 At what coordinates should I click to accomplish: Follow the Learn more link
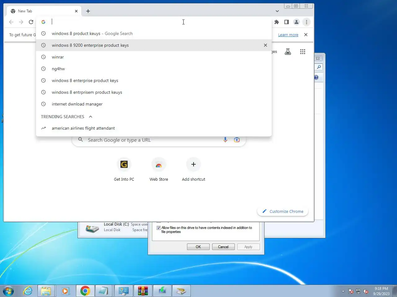288,35
